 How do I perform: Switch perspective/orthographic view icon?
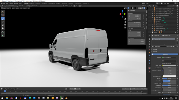tap(125, 28)
